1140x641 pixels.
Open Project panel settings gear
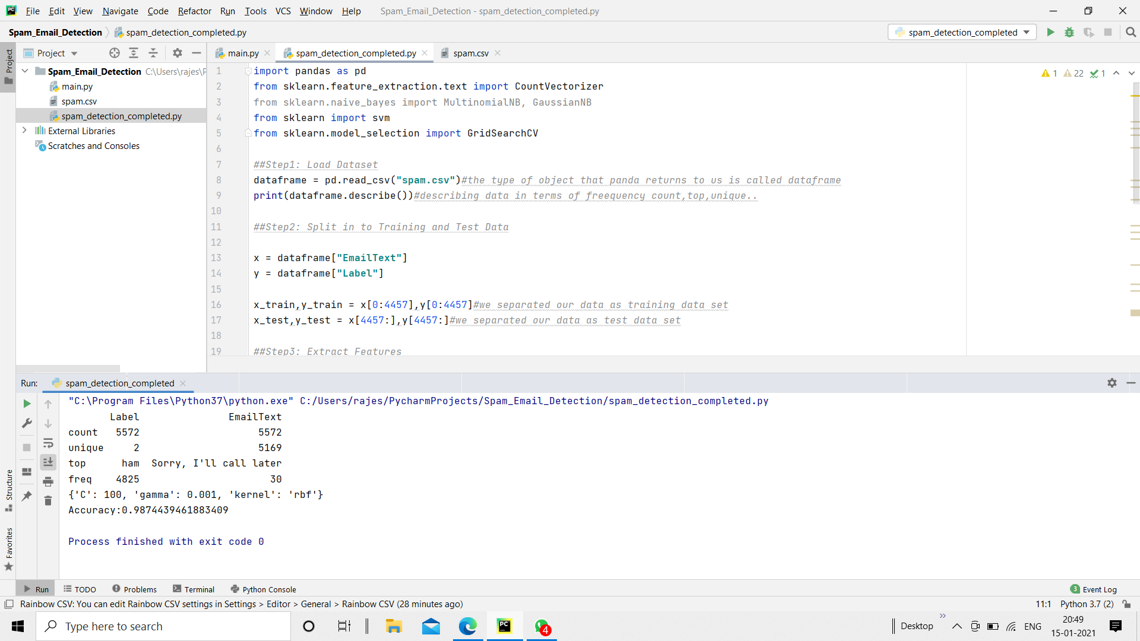(177, 53)
